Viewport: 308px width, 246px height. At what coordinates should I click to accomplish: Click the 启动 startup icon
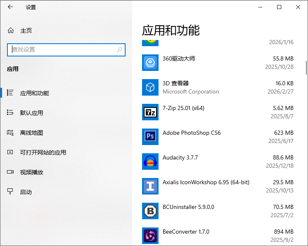coord(10,192)
